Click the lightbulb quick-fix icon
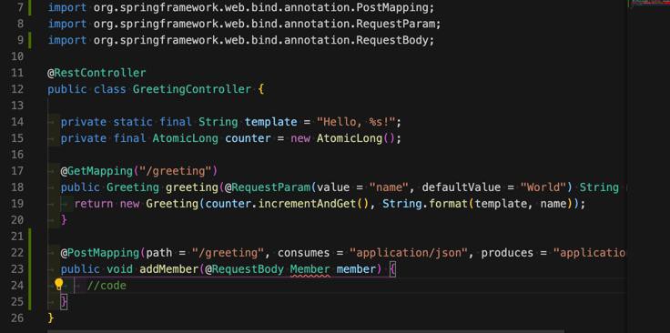 [59, 285]
